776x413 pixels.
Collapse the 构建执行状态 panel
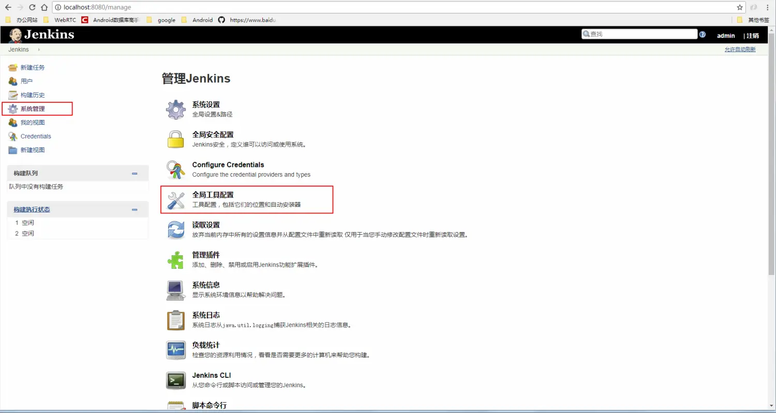[x=135, y=210]
